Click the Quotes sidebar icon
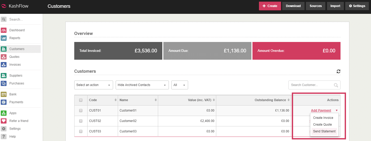371x141 pixels. tap(4, 57)
